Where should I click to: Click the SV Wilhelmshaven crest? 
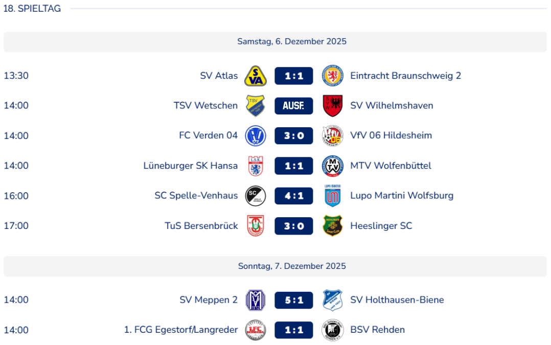(x=333, y=106)
